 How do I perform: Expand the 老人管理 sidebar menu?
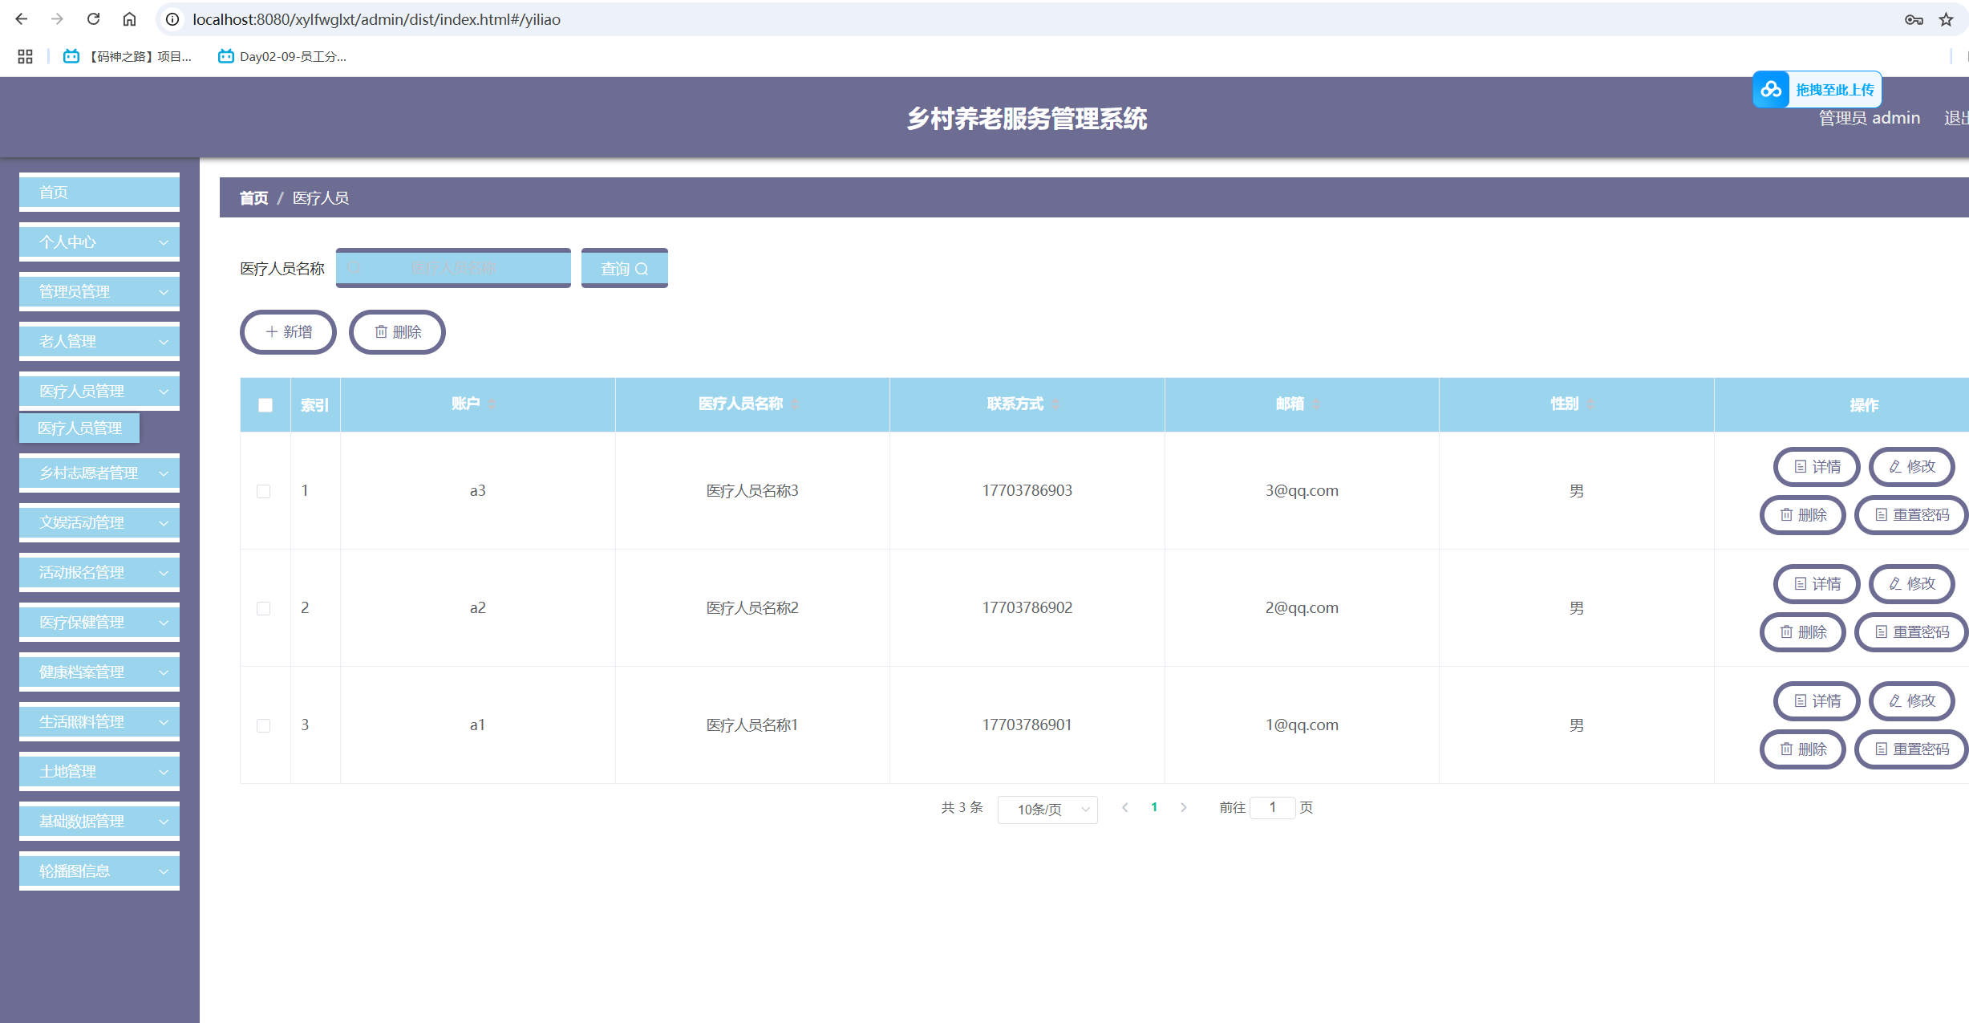[99, 342]
